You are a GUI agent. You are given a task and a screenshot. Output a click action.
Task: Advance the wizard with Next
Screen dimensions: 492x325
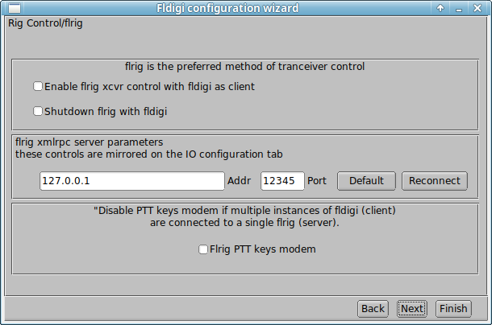click(x=412, y=309)
